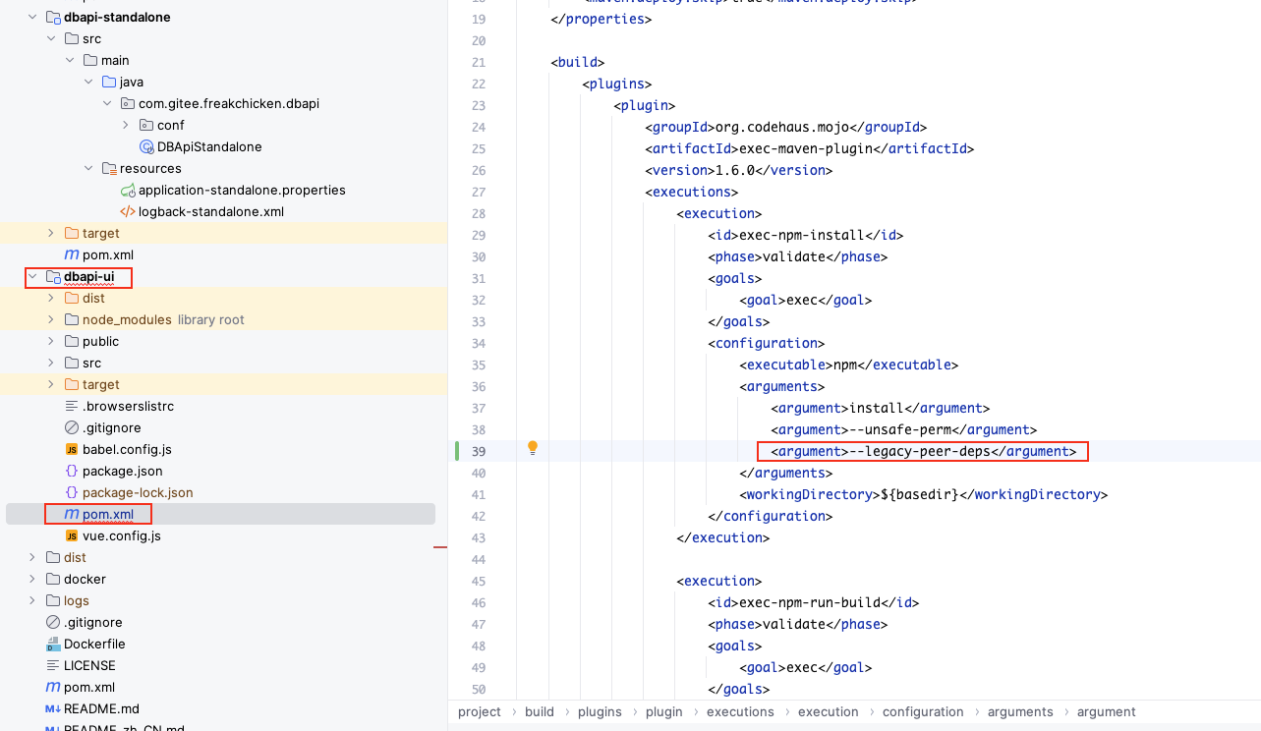The height and width of the screenshot is (731, 1261).
Task: Click line number 39 in gutter
Action: pos(479,451)
